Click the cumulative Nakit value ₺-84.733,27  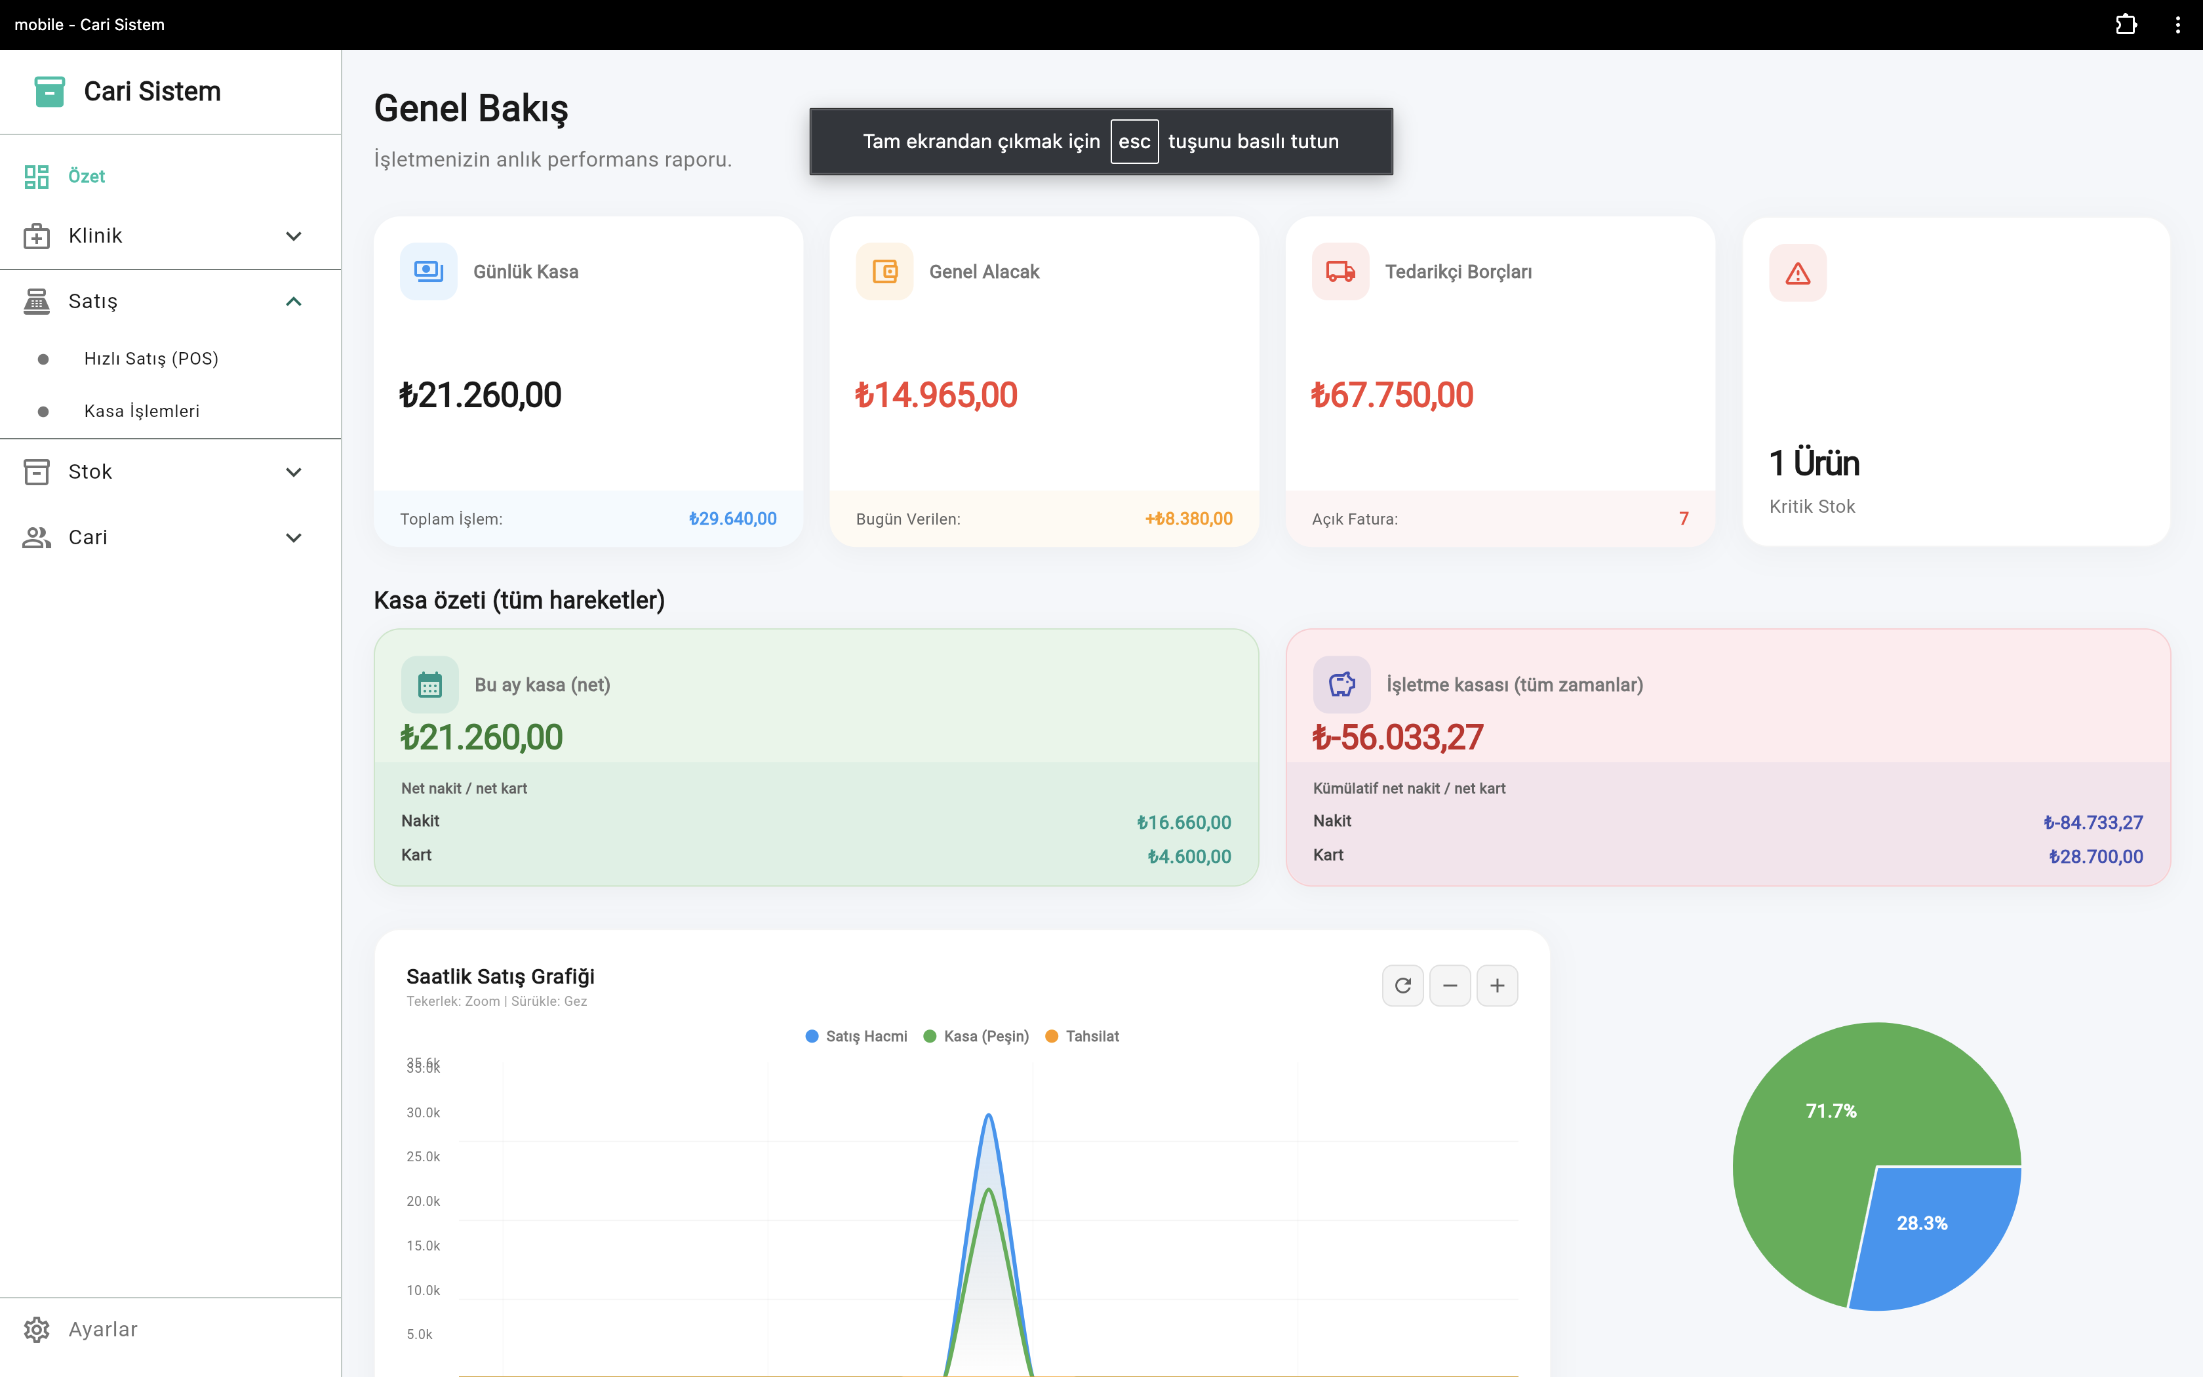[x=2094, y=822]
